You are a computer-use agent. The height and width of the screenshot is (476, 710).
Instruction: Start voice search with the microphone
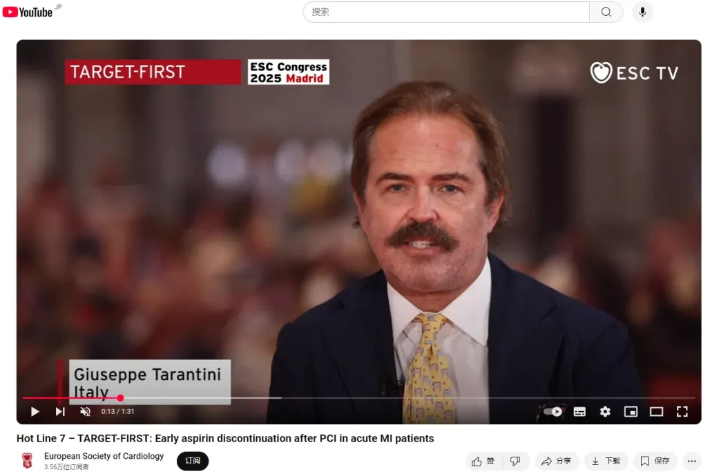tap(642, 12)
